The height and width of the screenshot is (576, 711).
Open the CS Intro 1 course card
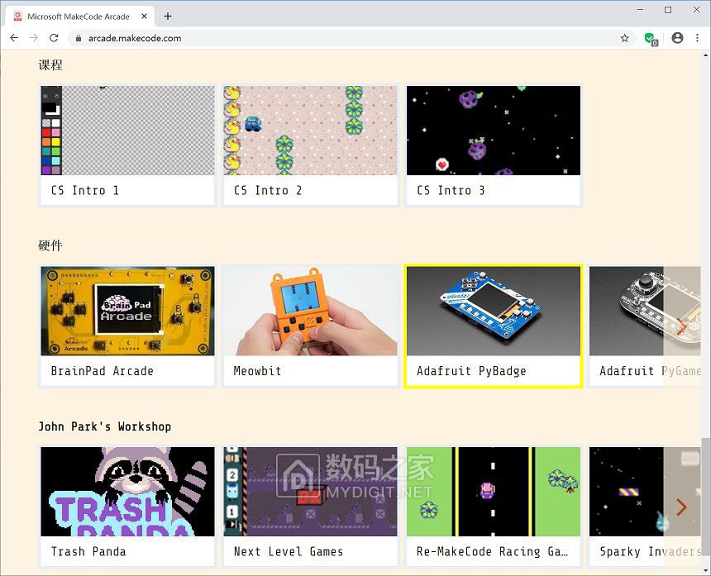(x=127, y=145)
